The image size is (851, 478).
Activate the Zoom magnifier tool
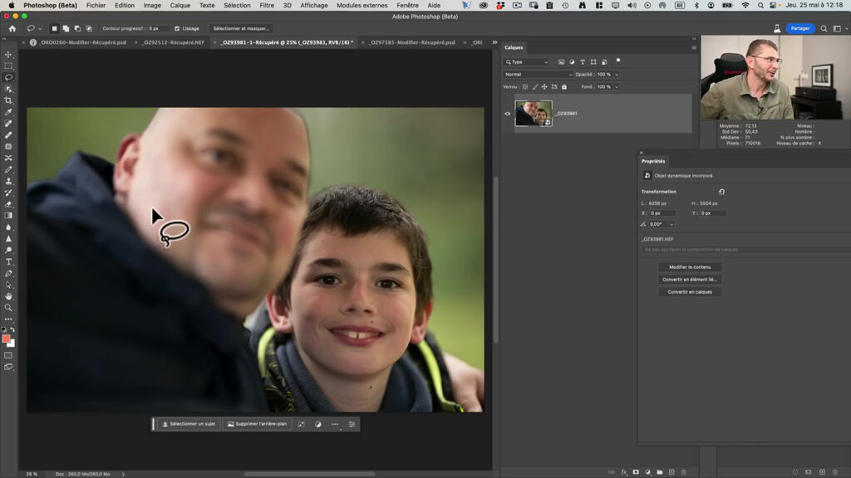(9, 307)
